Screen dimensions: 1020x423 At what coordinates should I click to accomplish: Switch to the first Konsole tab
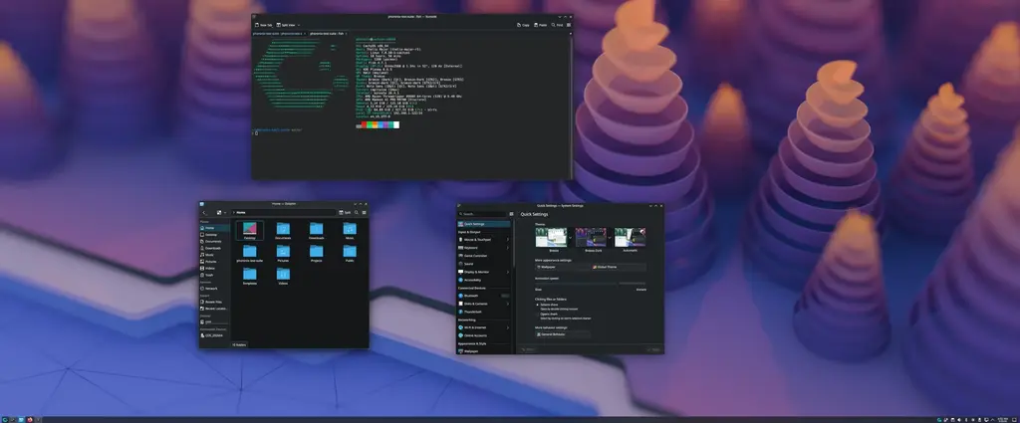277,34
